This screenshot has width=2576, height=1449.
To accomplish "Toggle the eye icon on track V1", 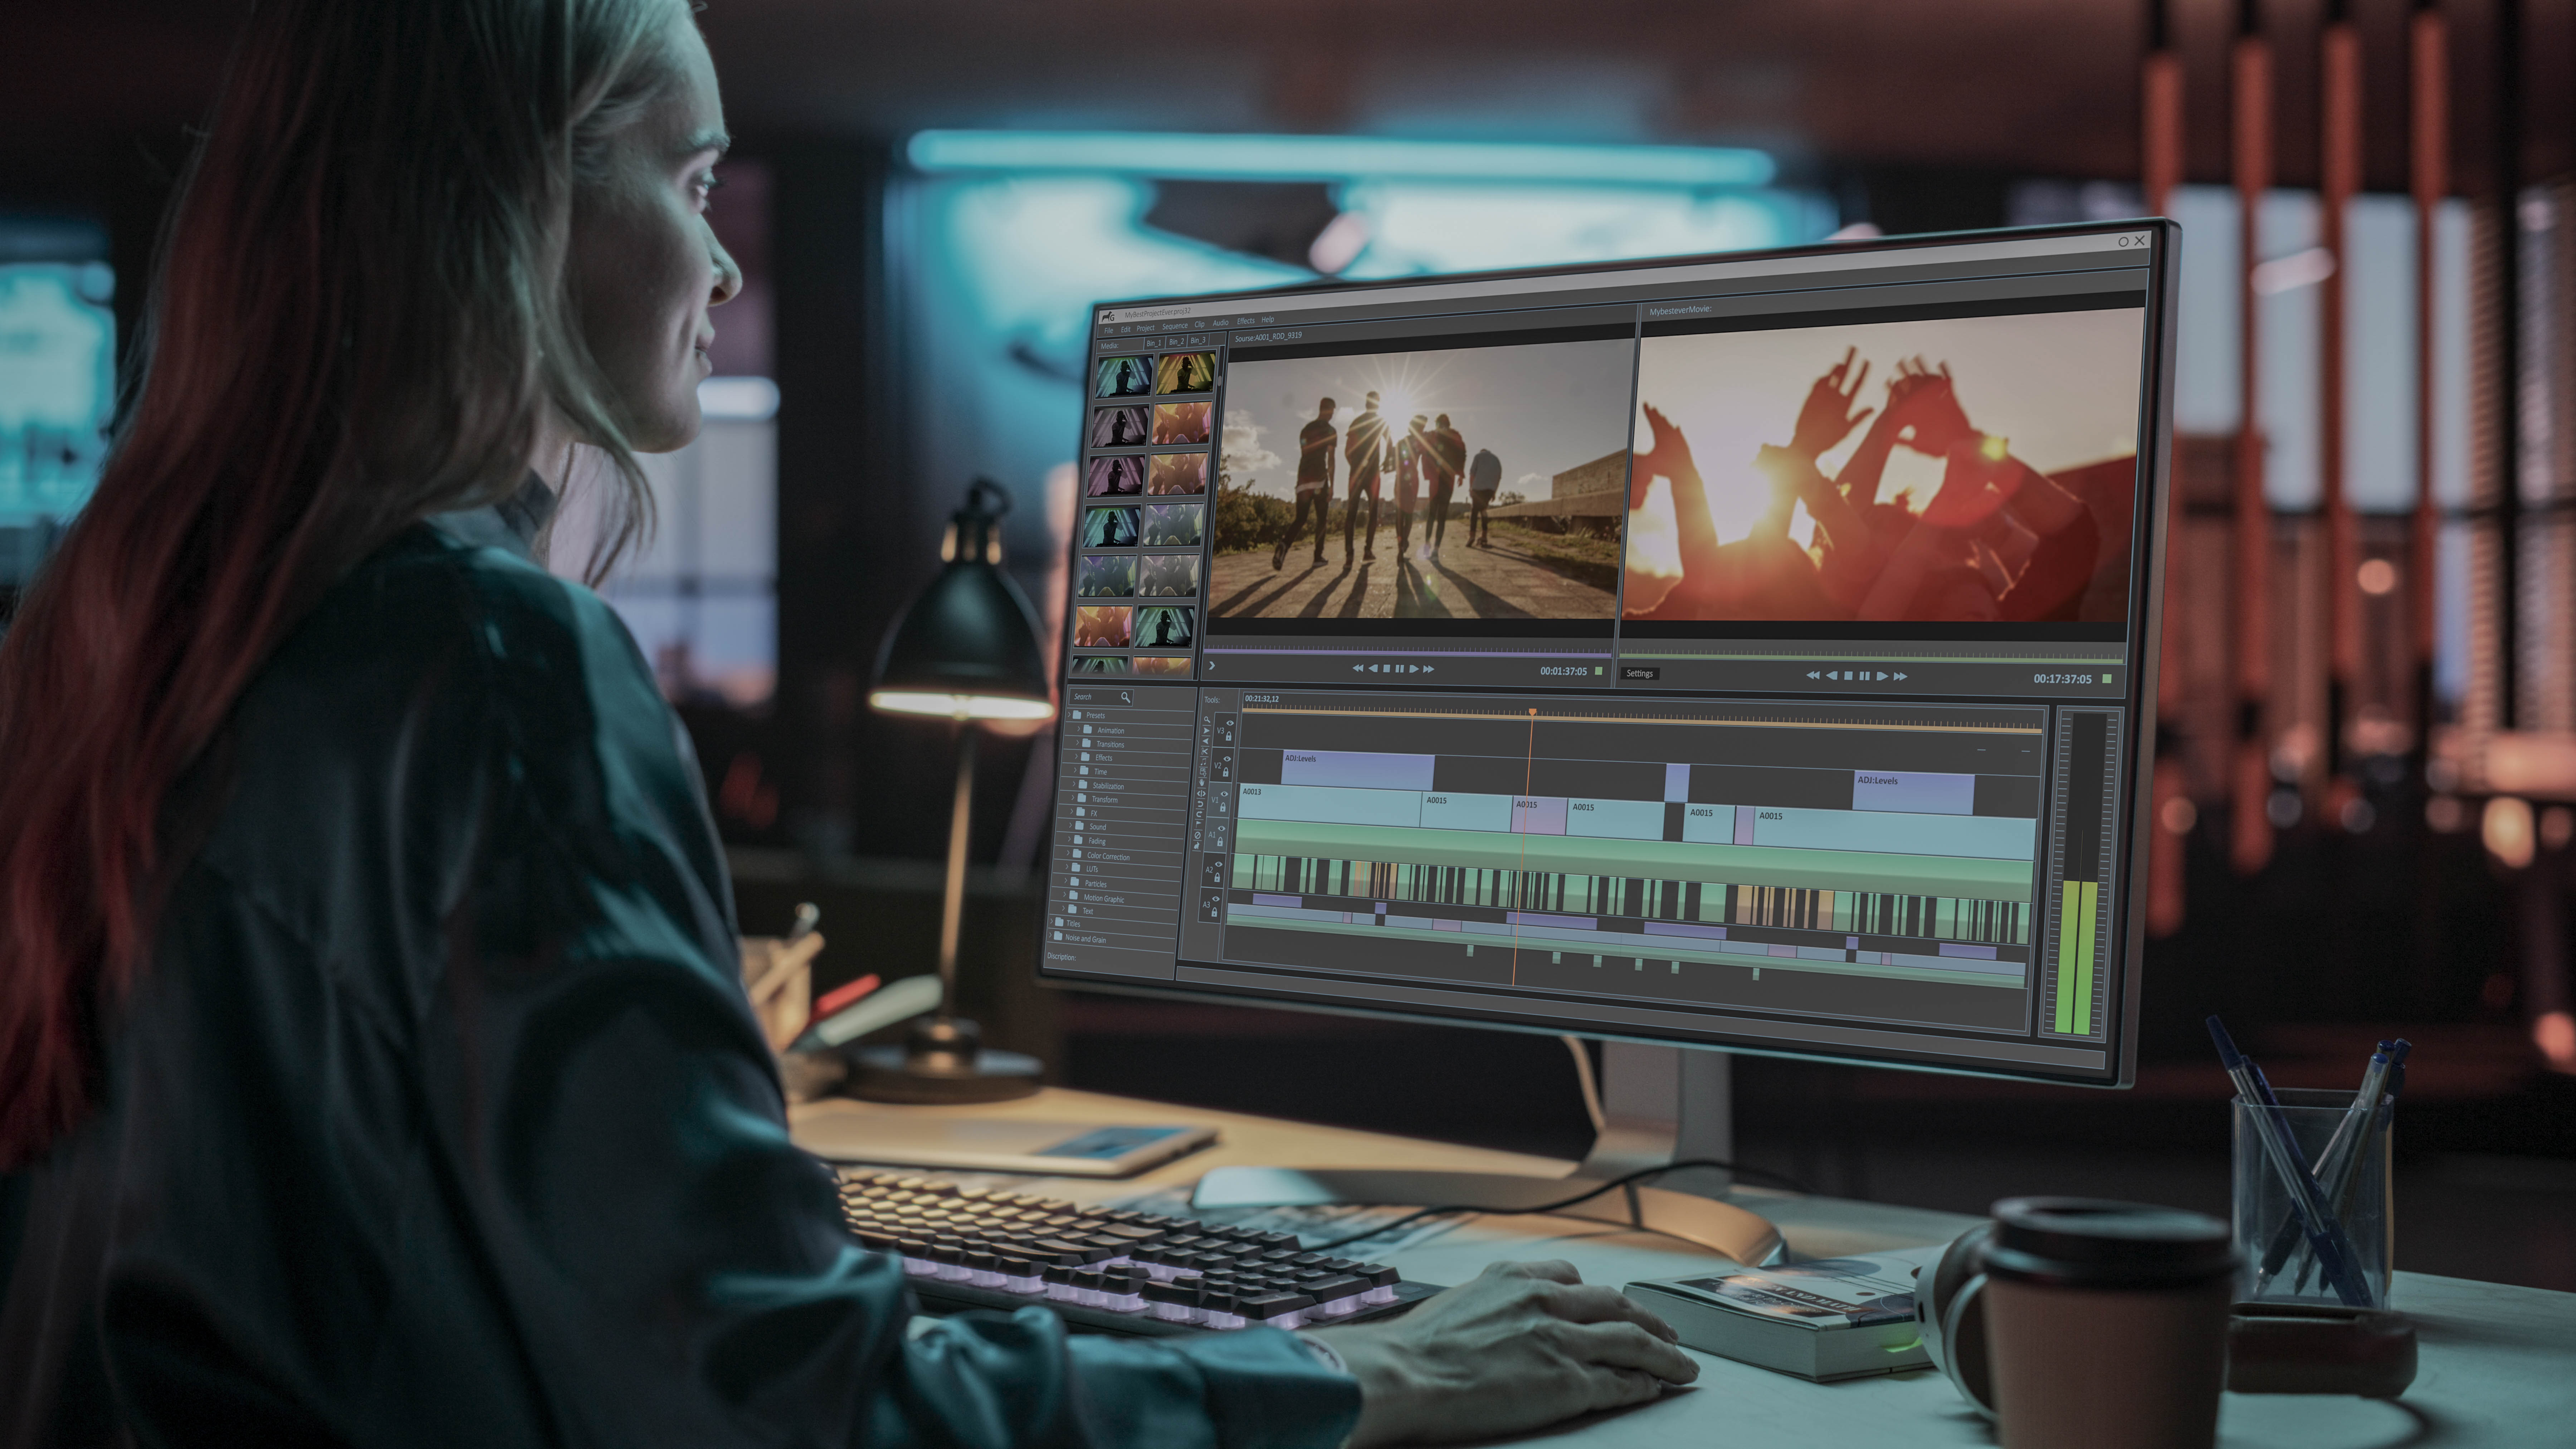I will [1224, 794].
